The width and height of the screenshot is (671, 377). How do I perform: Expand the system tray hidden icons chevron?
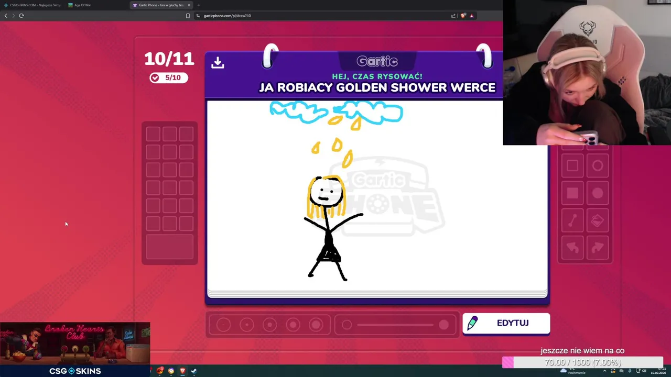point(604,371)
